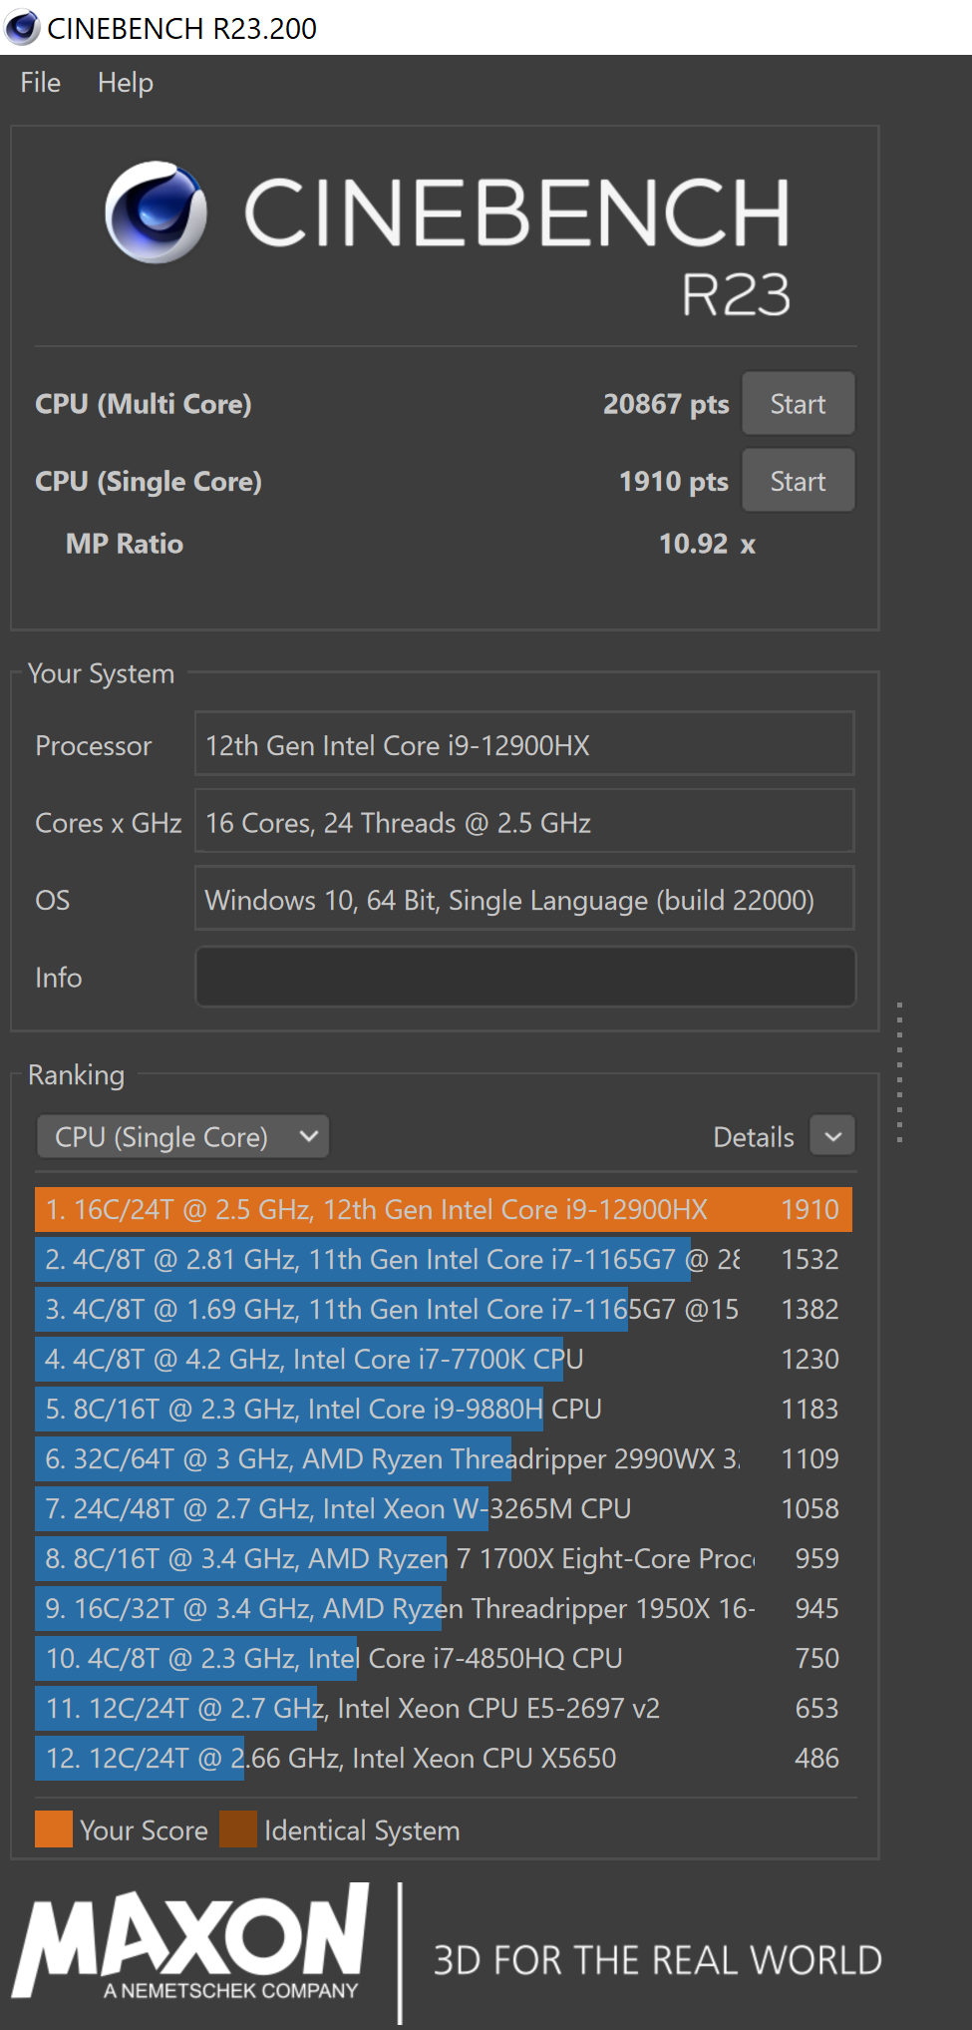Image resolution: width=972 pixels, height=2030 pixels.
Task: Click the MP Ratio label
Action: point(125,544)
